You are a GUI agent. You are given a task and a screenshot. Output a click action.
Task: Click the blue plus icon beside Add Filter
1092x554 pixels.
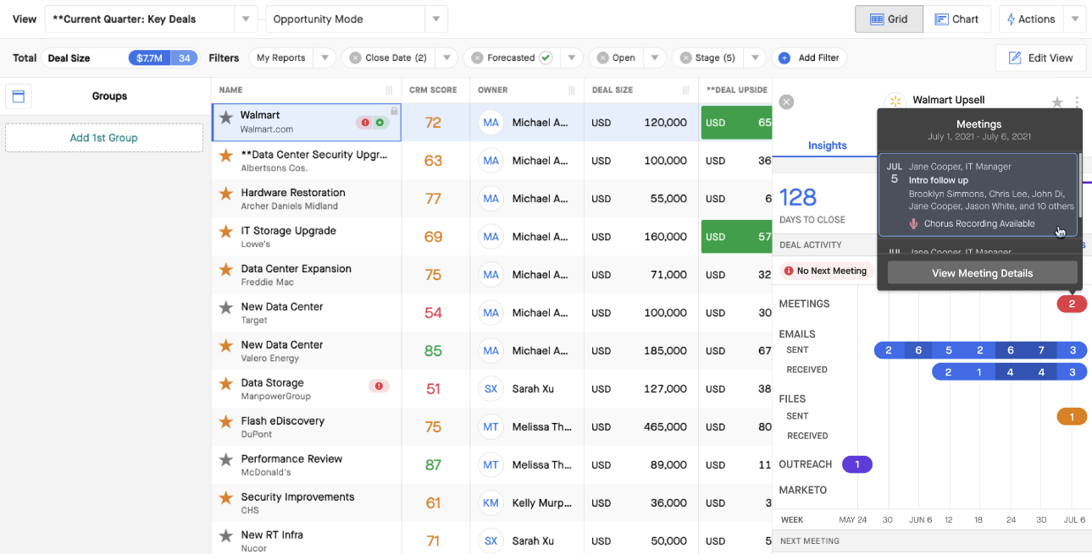click(x=784, y=58)
